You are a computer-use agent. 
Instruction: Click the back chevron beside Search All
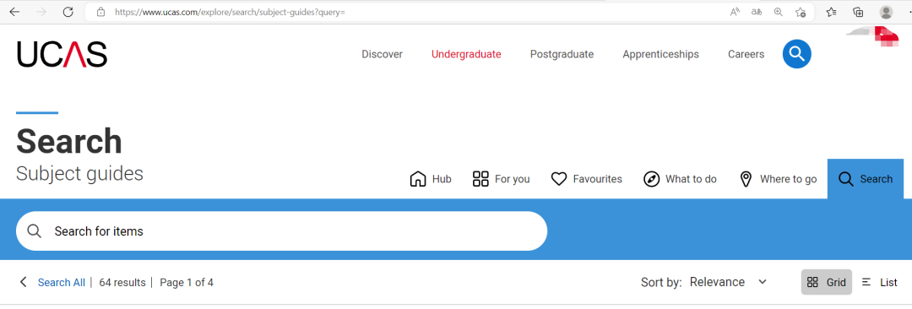(24, 282)
